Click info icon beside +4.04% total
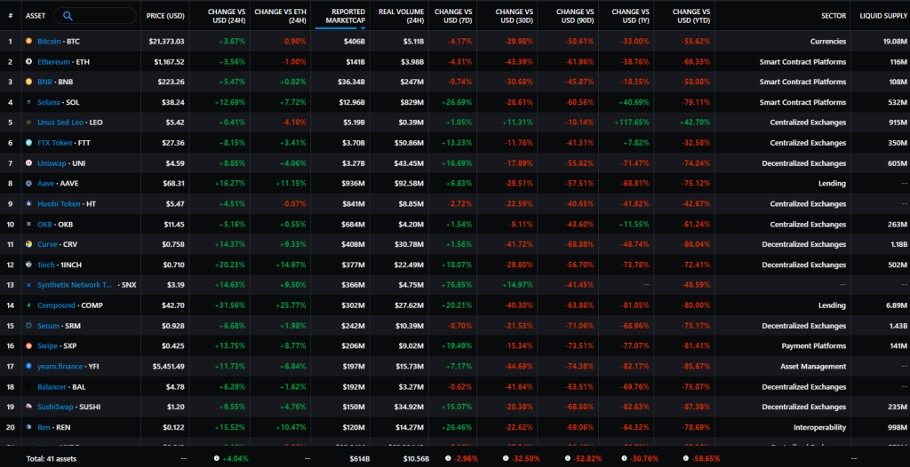 217,458
